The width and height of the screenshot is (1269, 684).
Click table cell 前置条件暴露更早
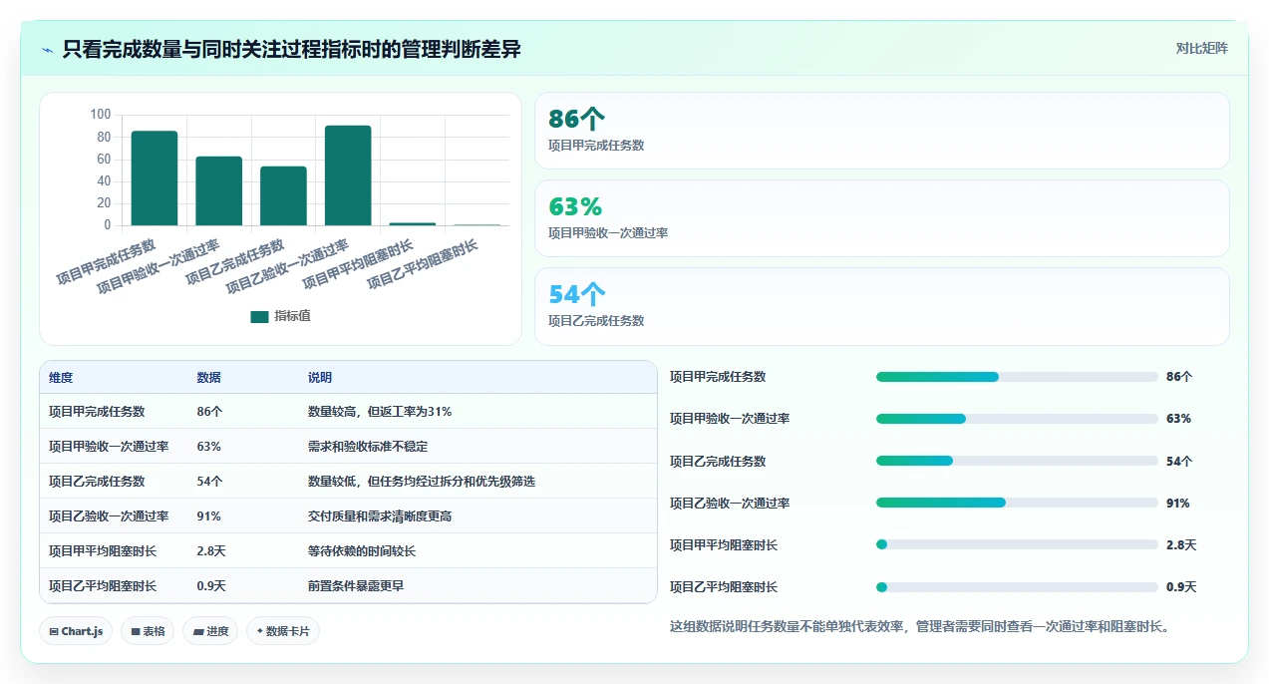(356, 586)
